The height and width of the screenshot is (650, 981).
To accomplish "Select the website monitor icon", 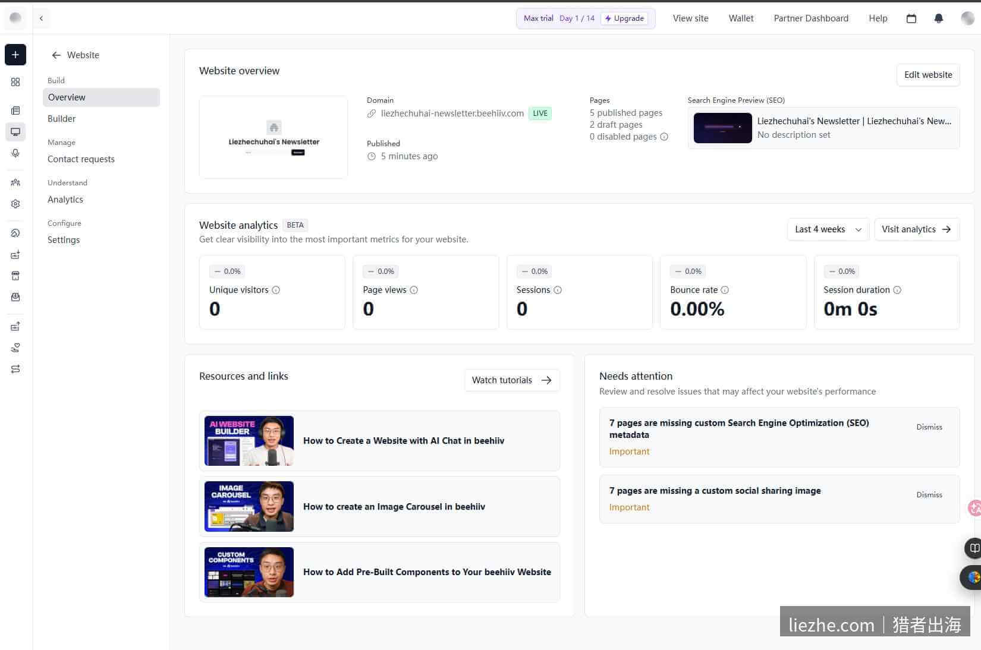I will click(x=15, y=132).
